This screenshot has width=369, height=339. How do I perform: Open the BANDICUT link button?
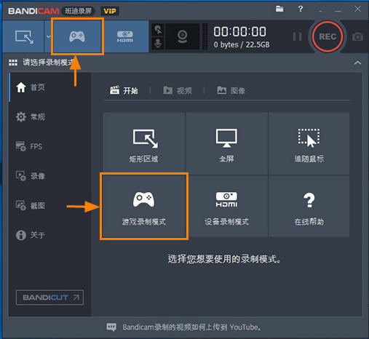point(49,298)
